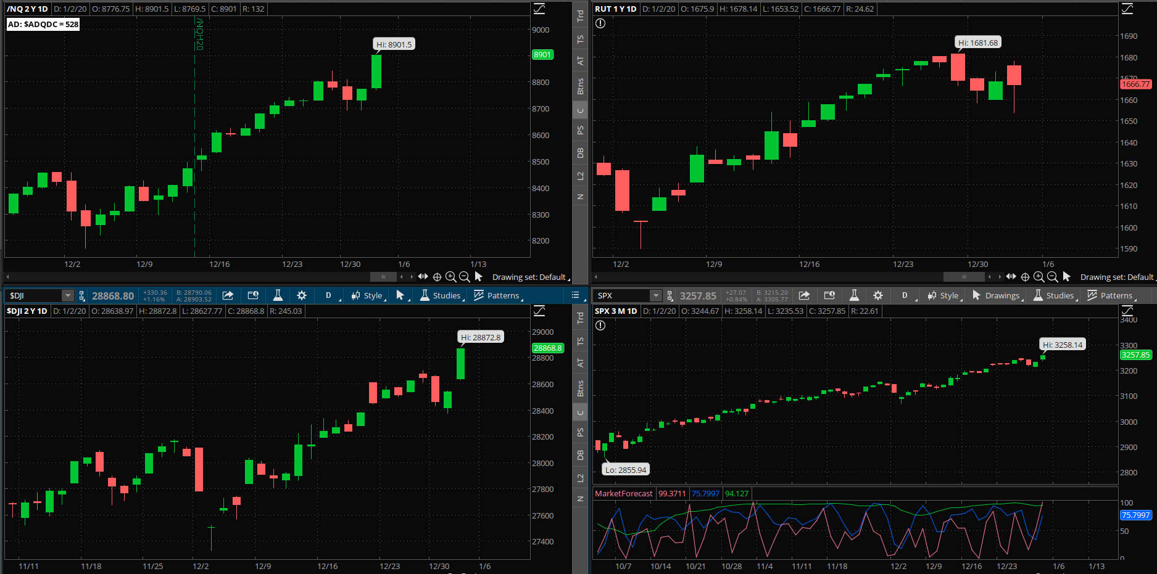Zoom in on the /NQ chart

click(451, 277)
